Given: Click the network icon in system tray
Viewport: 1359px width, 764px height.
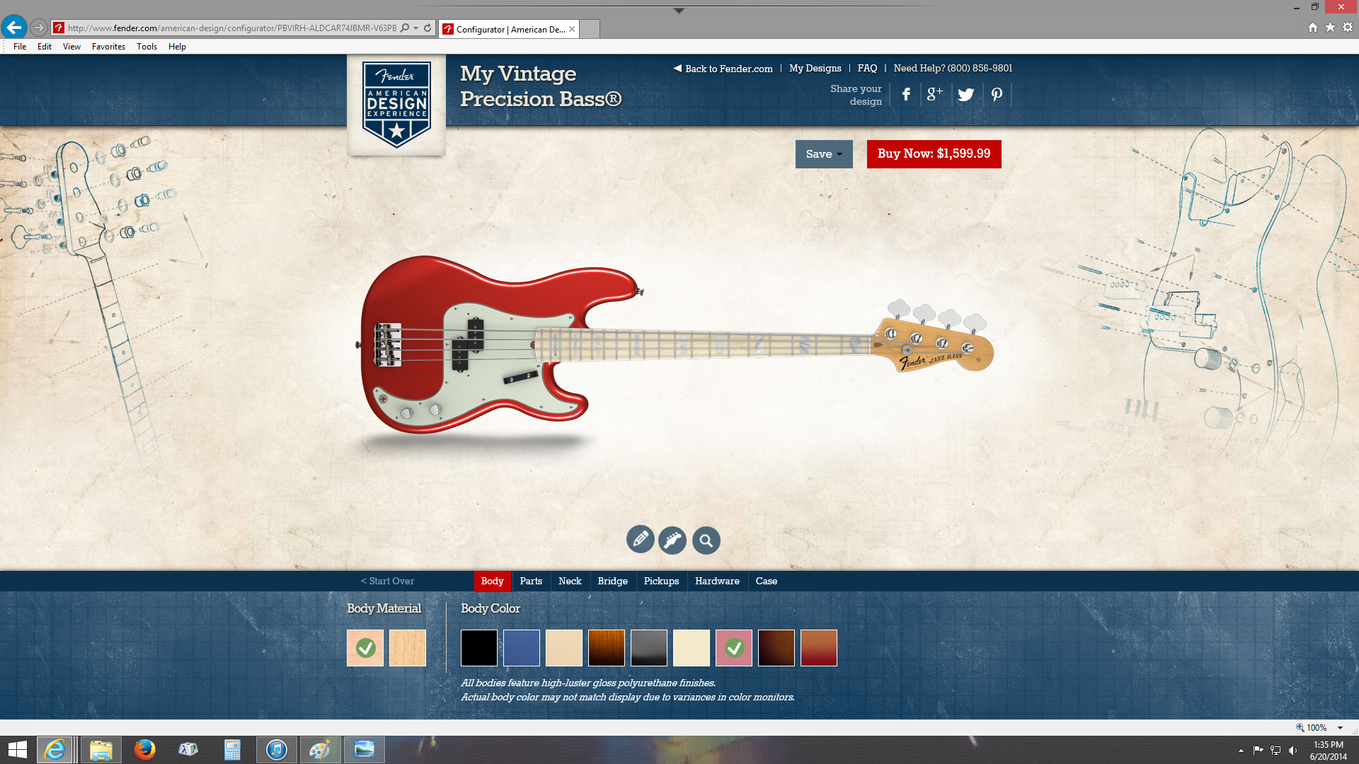Looking at the screenshot, I should tap(1275, 751).
